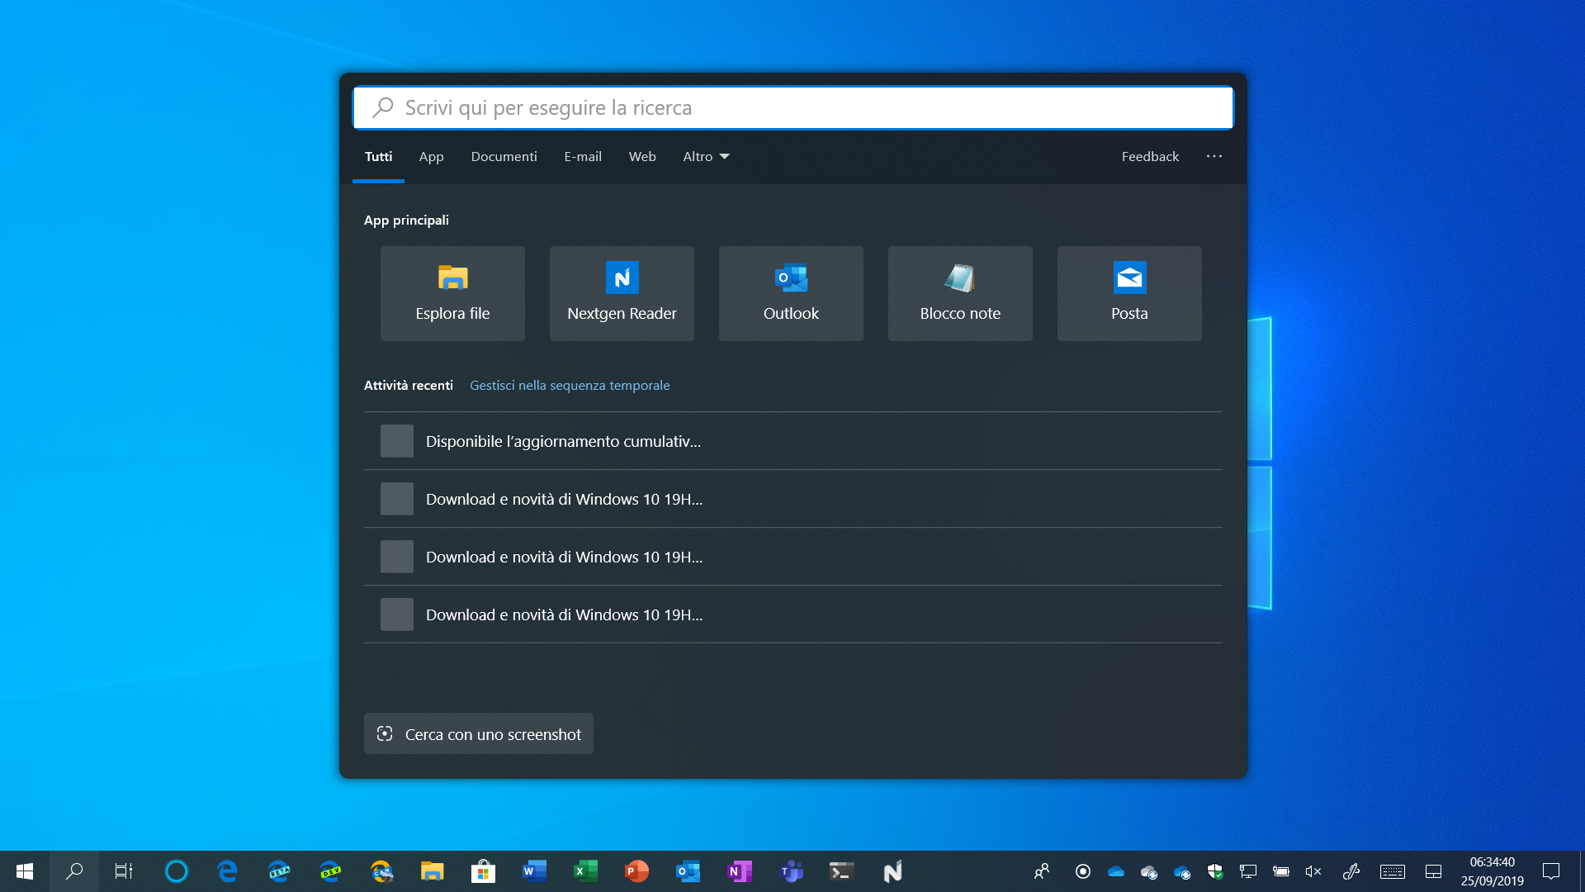This screenshot has width=1585, height=892.
Task: Click the battery tray icon
Action: (1281, 871)
